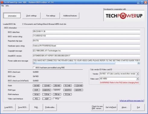
Task: Click the BIOS version string field
Action: pos(86,36)
